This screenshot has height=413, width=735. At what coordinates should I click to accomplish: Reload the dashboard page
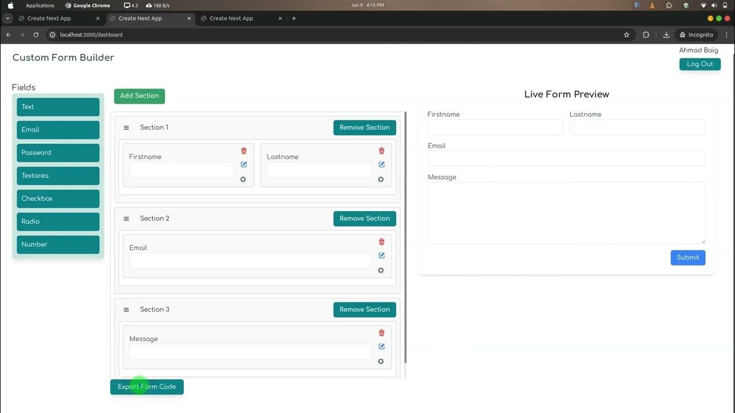click(36, 35)
